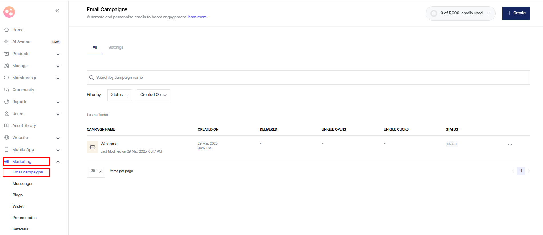
Task: Collapse the sidebar with double-chevron icon
Action: click(57, 11)
